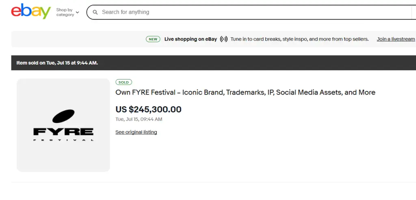Click the eBay logo
Image resolution: width=416 pixels, height=200 pixels.
pos(31,11)
